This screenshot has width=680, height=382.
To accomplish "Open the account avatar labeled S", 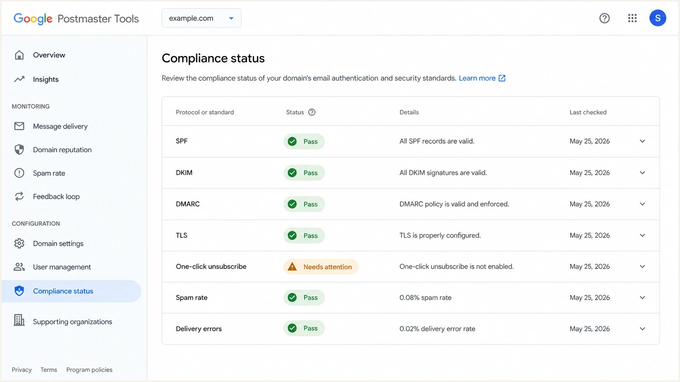I will [658, 18].
